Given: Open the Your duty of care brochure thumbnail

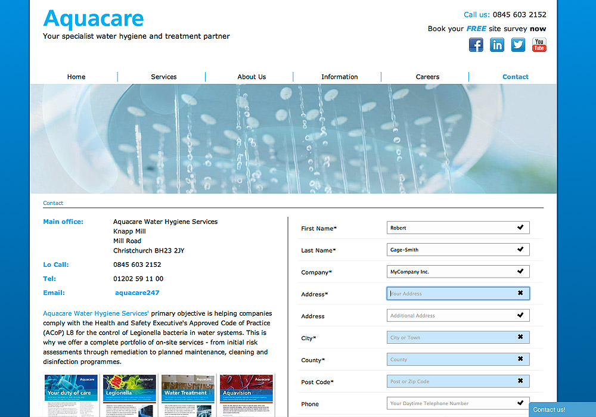Looking at the screenshot, I should 71,396.
